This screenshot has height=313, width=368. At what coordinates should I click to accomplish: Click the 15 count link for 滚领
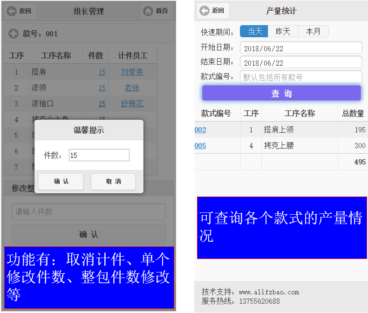tap(102, 88)
